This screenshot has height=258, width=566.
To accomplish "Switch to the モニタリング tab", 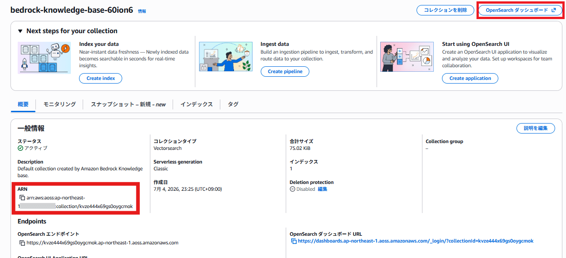I will pos(60,104).
